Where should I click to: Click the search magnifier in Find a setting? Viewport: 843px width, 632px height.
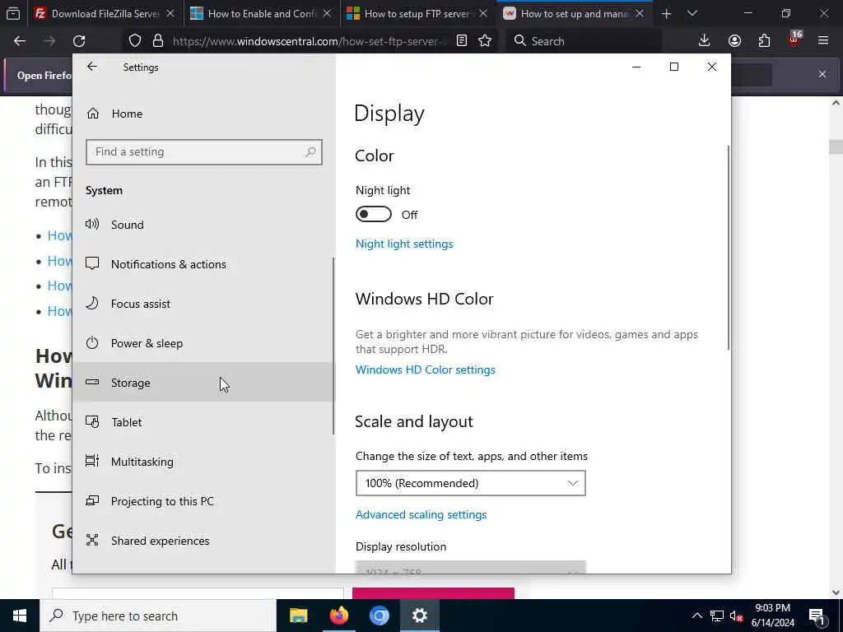(310, 152)
